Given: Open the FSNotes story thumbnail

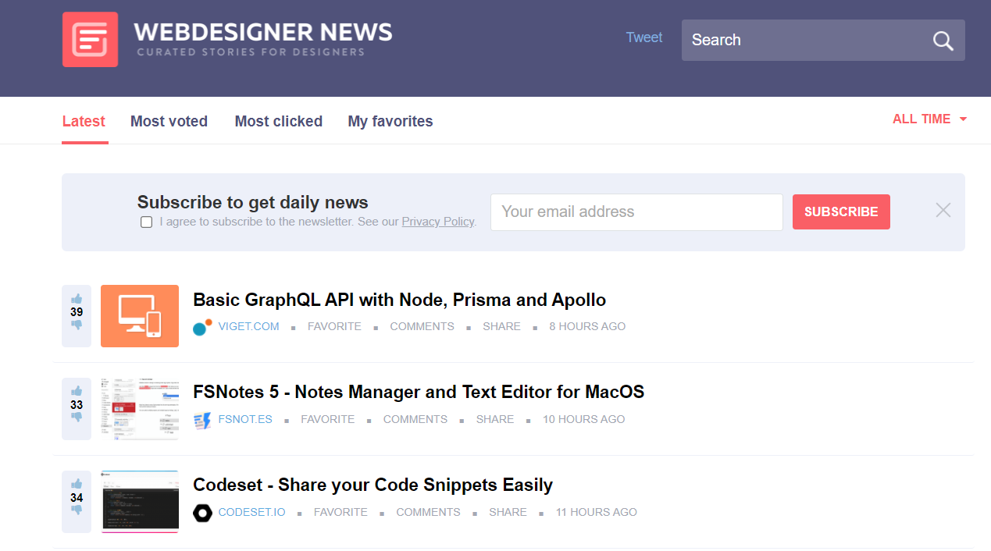Looking at the screenshot, I should tap(140, 409).
